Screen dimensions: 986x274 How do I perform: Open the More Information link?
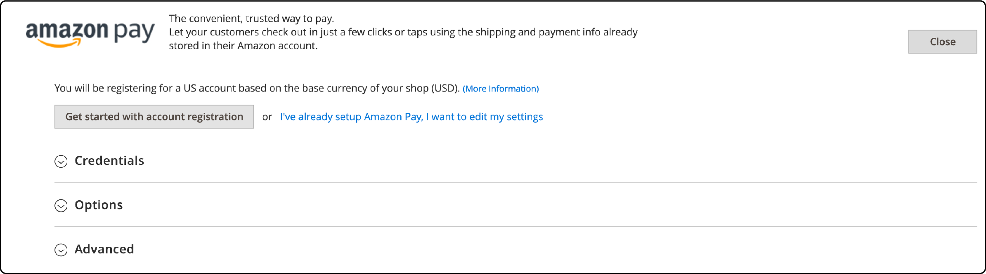(x=501, y=88)
